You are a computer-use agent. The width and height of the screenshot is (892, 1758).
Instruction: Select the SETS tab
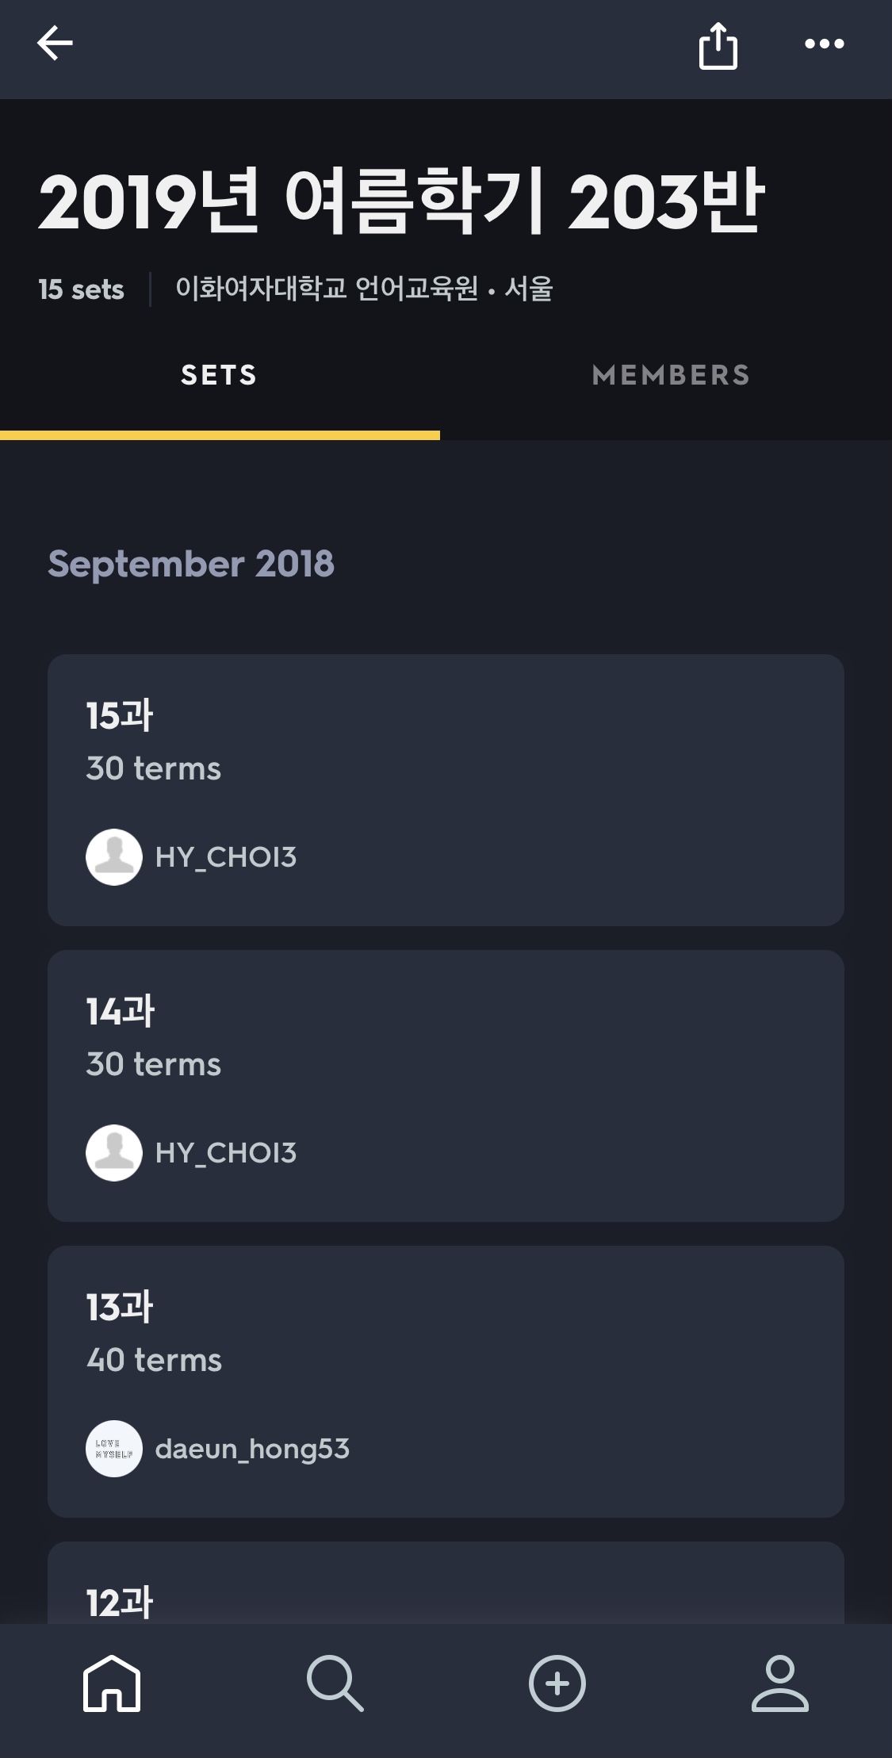coord(220,375)
